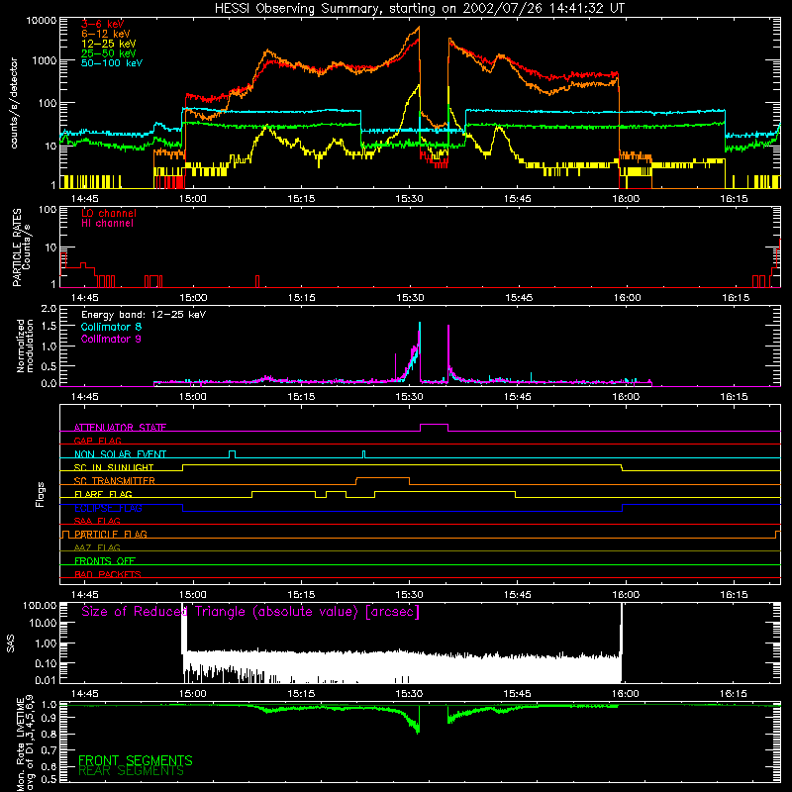Click the 1000 tick label on count-rate plot
Image resolution: width=792 pixels, height=792 pixels.
coord(45,60)
